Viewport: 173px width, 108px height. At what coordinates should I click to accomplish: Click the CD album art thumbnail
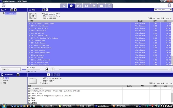[33, 16]
